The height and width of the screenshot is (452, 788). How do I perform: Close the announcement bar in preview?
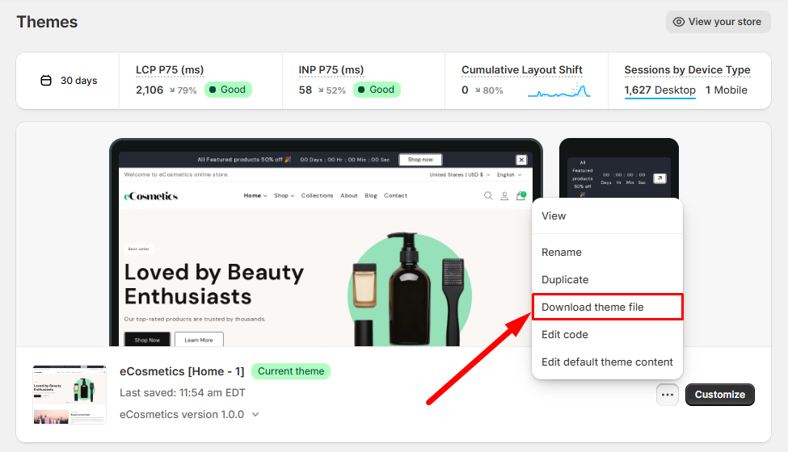click(521, 160)
